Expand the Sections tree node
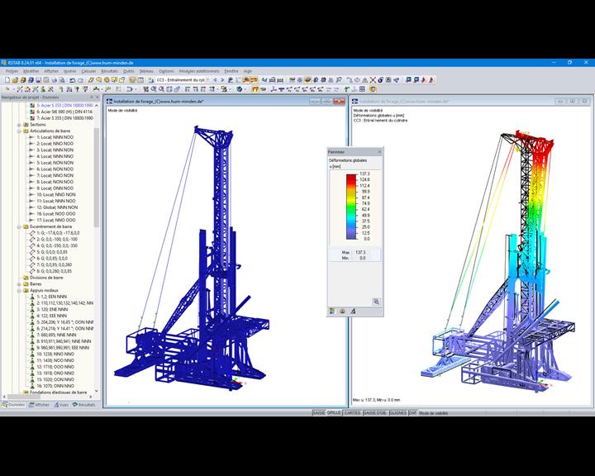 point(19,125)
